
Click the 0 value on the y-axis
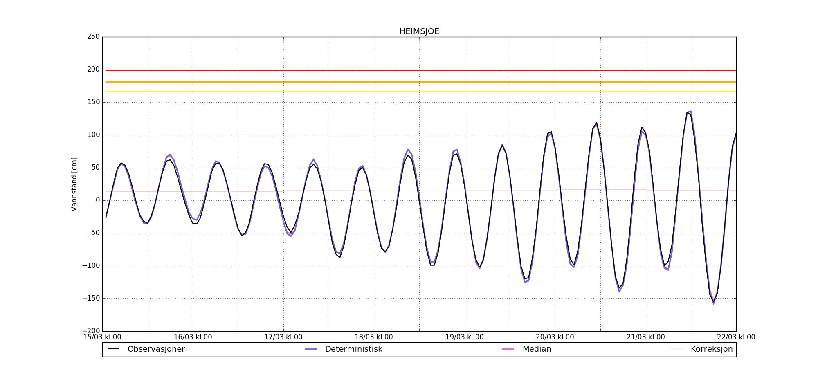point(97,200)
